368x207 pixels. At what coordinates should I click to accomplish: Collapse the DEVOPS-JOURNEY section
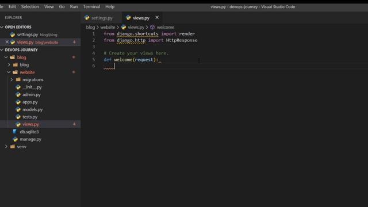pyautogui.click(x=2, y=50)
